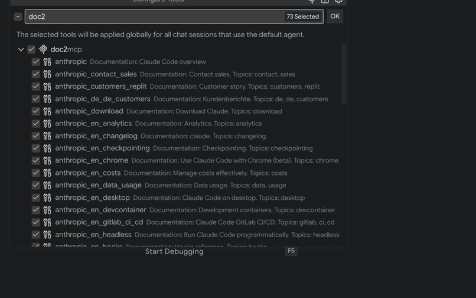The image size is (476, 298).
Task: Toggle the anthropic_contact_sales checkbox
Action: click(x=36, y=74)
